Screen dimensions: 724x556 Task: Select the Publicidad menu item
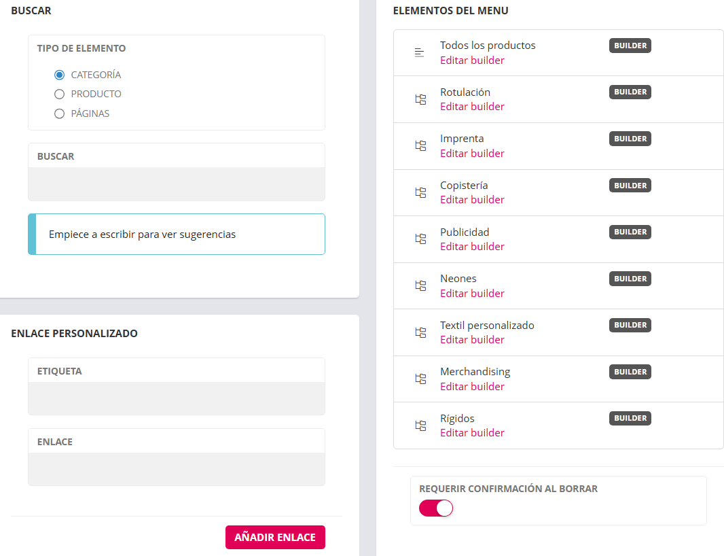coord(465,232)
